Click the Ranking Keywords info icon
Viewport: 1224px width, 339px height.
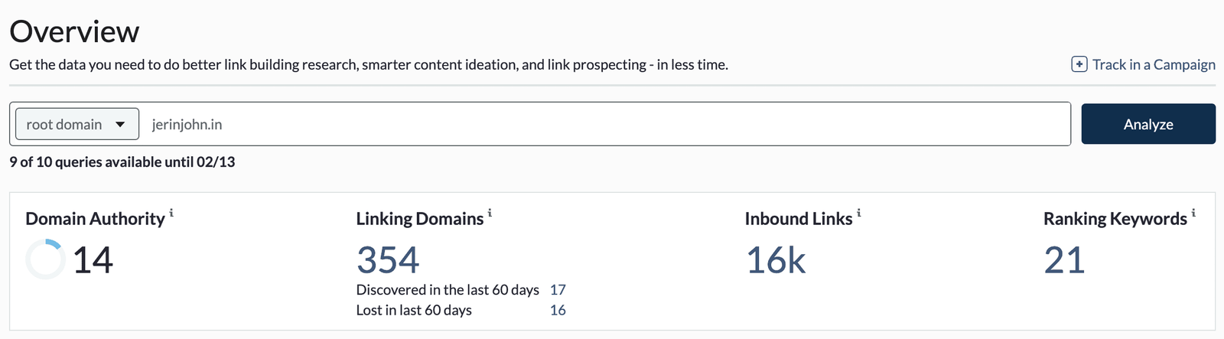[x=1193, y=213]
